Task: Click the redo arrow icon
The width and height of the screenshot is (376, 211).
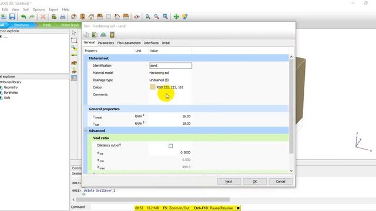Action: coord(32,16)
